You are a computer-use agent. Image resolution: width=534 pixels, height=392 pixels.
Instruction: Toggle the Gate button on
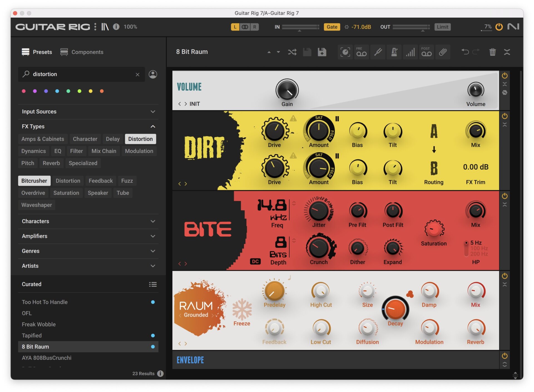click(332, 27)
